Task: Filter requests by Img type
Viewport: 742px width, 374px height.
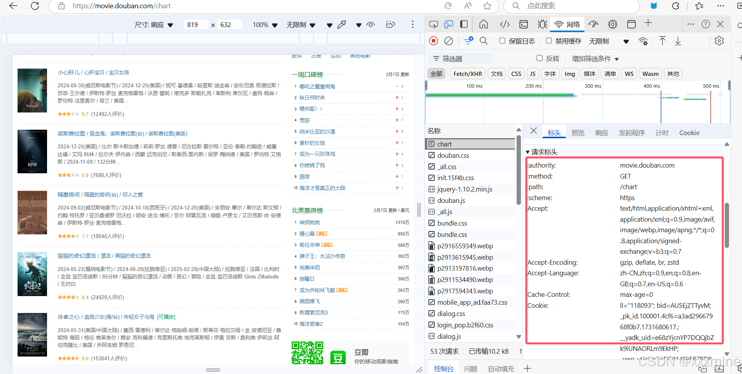Action: (x=570, y=74)
